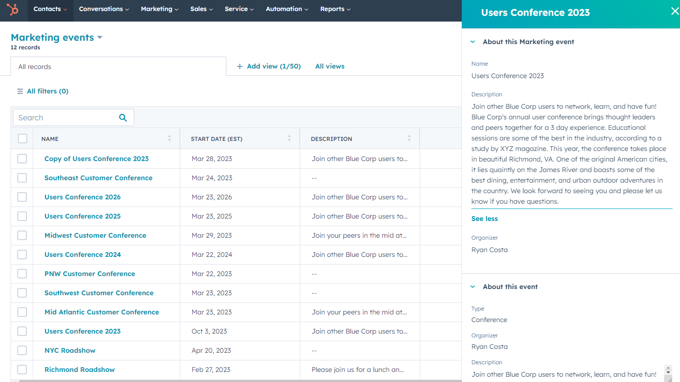Open the Marketing events view dropdown
680x382 pixels.
99,37
